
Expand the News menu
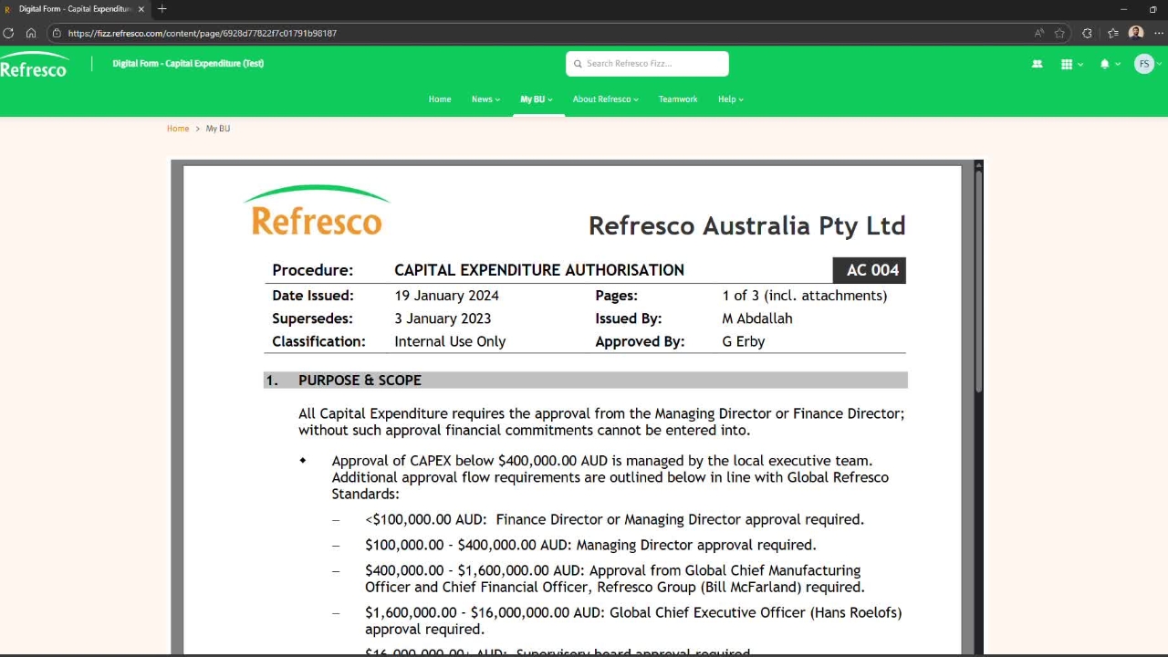click(x=485, y=99)
